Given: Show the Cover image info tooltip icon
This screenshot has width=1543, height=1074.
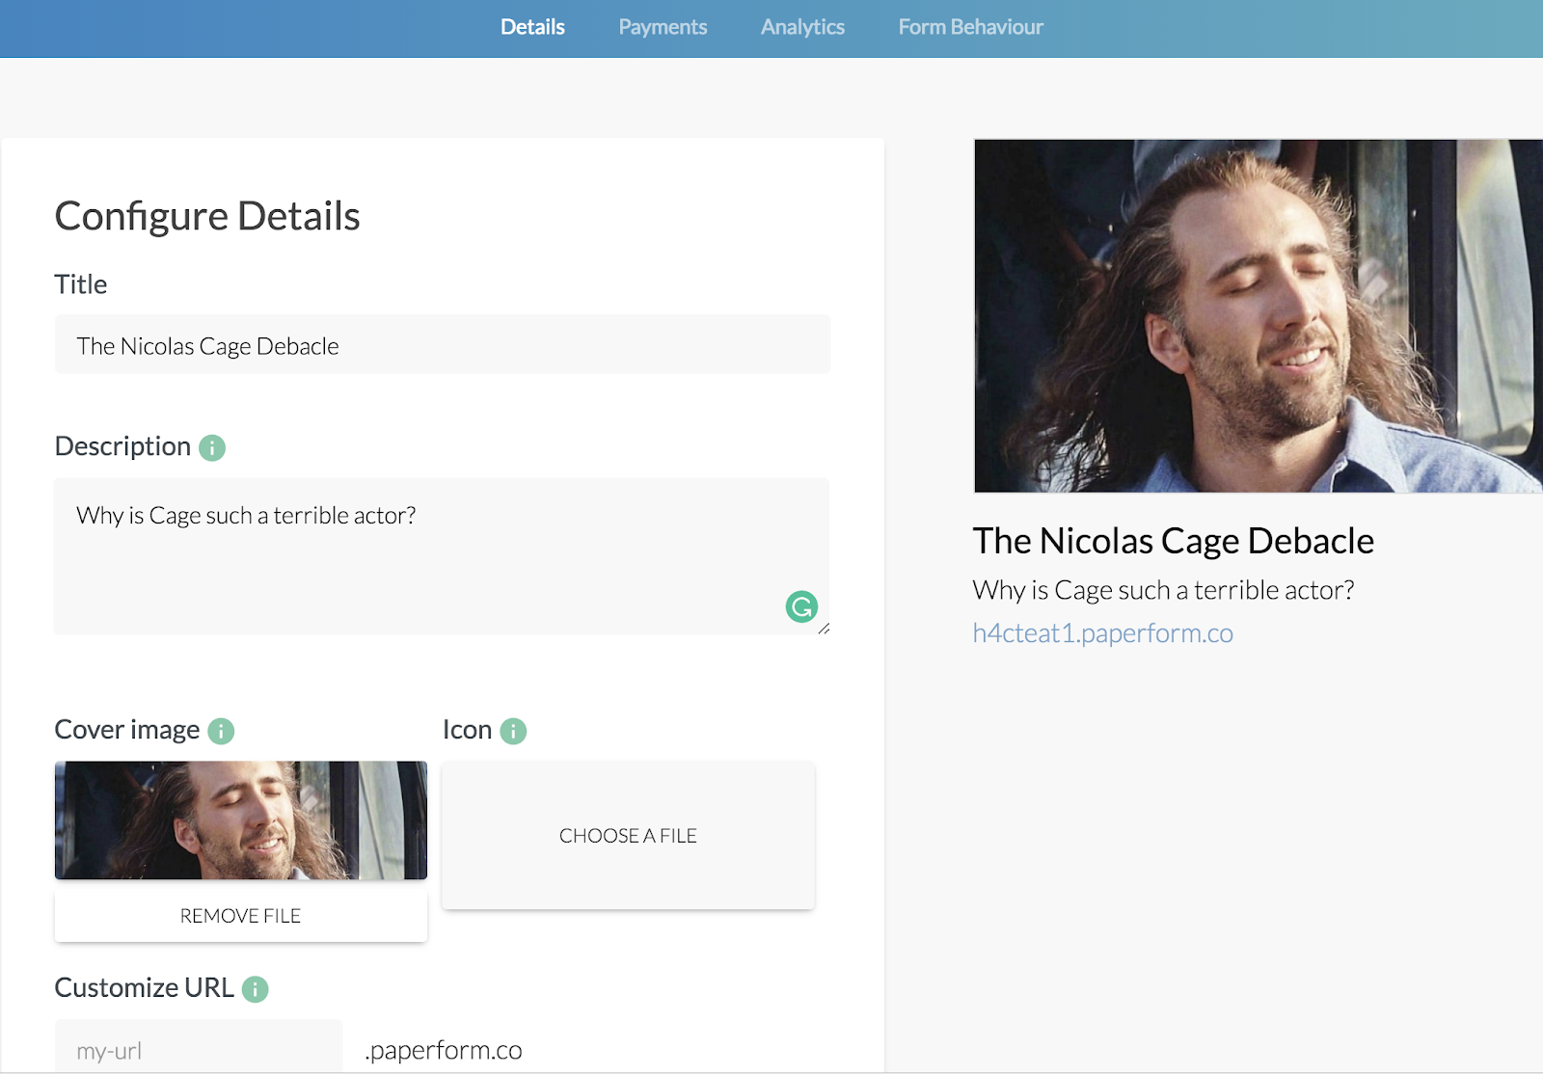Looking at the screenshot, I should click(x=221, y=731).
